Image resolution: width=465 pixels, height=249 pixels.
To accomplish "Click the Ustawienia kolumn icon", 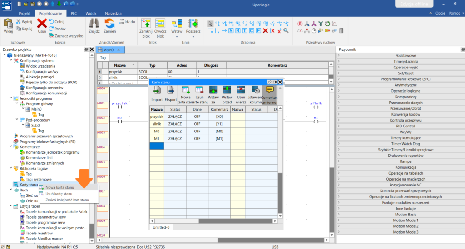I will pyautogui.click(x=255, y=90).
